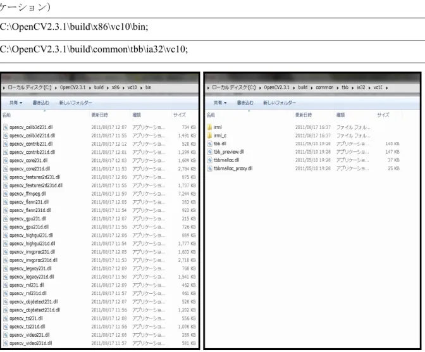Go to the x86 breadcrumb segment

116,87
